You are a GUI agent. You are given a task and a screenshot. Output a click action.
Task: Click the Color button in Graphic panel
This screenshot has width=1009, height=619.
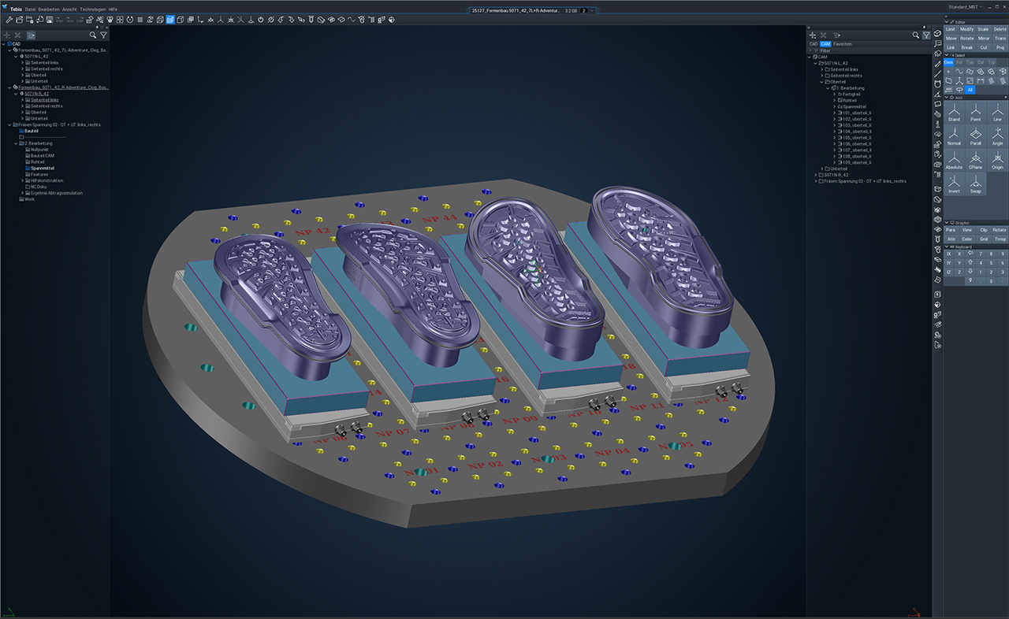(966, 239)
